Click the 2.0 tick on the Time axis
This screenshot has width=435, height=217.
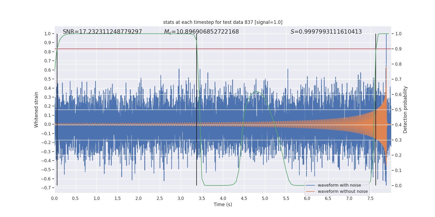click(x=139, y=198)
